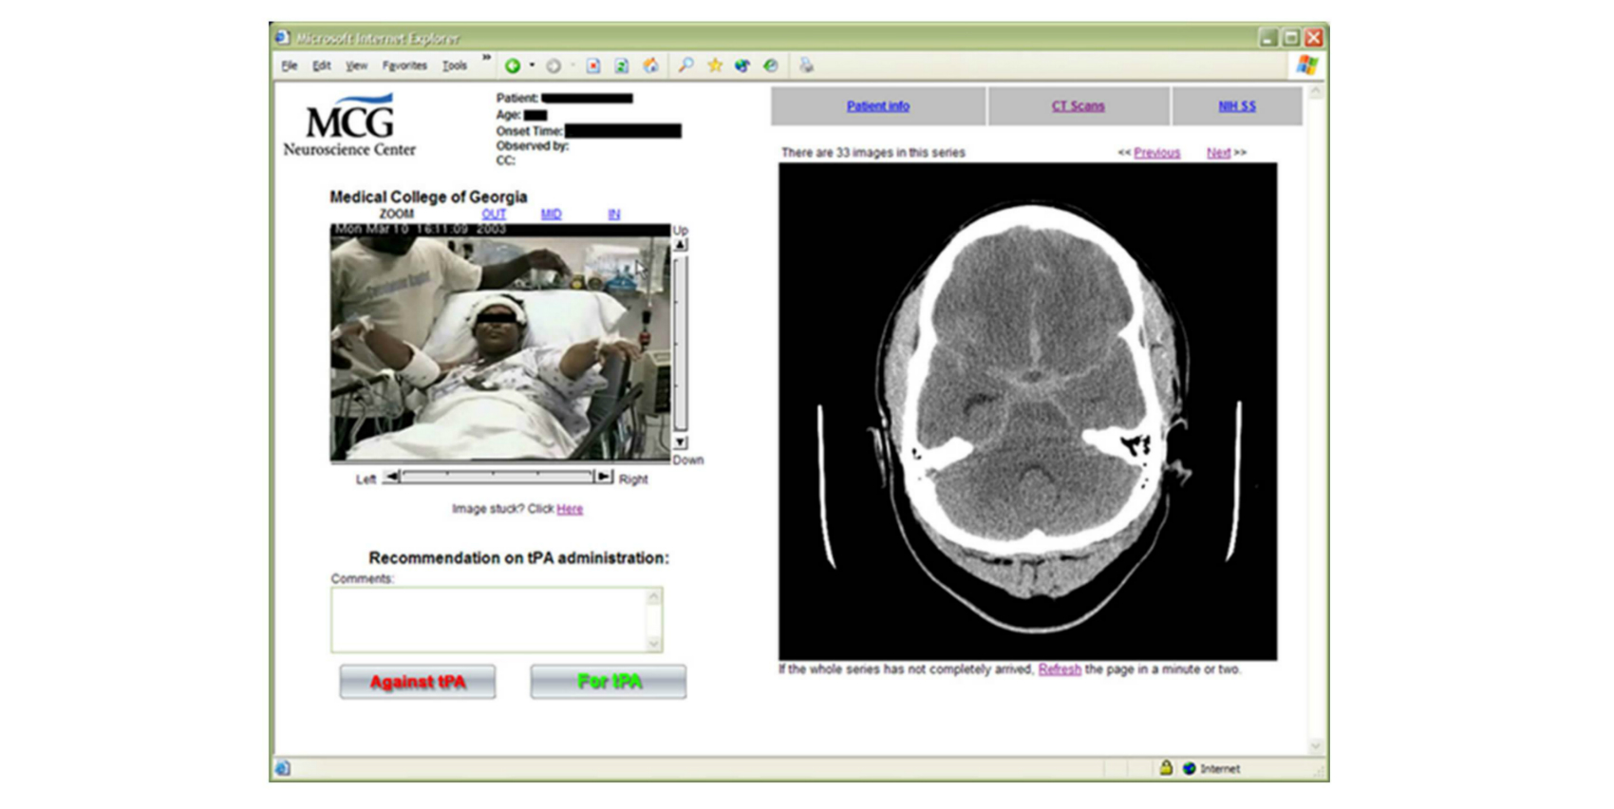Click the green Back arrow toolbar icon
The width and height of the screenshot is (1614, 809).
pyautogui.click(x=513, y=66)
